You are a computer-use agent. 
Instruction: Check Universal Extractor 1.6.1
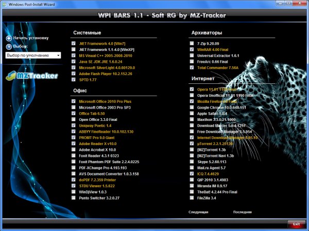(x=192, y=56)
